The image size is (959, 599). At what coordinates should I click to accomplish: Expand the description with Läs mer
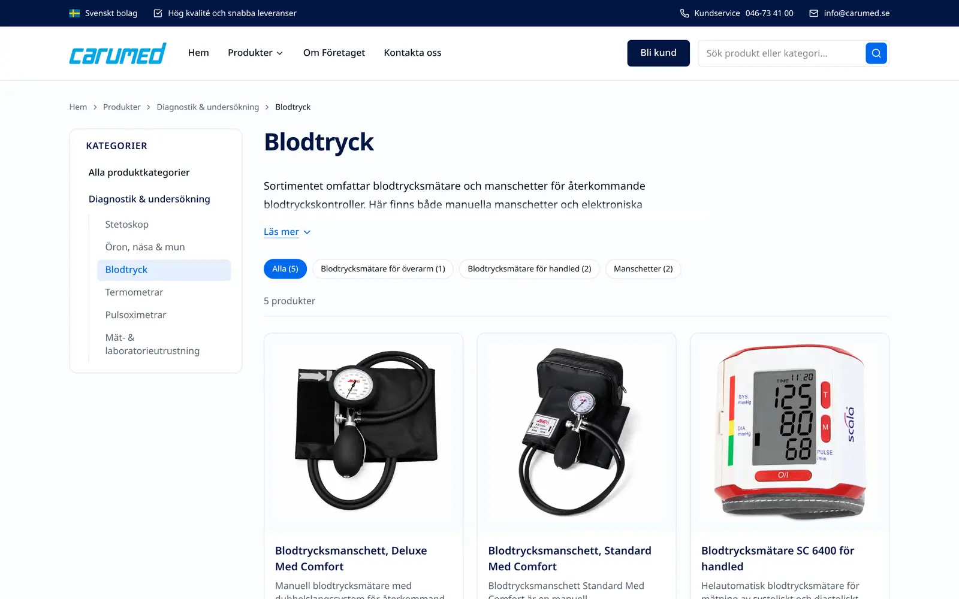(x=287, y=232)
